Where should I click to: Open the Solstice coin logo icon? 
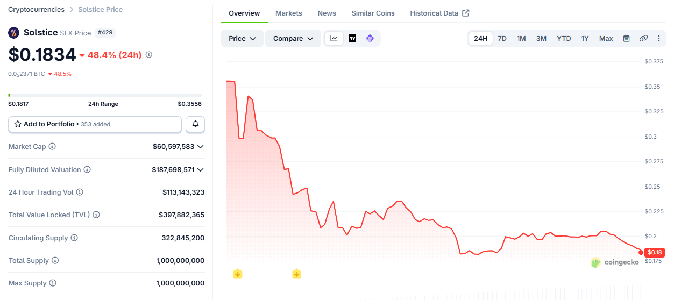point(14,33)
